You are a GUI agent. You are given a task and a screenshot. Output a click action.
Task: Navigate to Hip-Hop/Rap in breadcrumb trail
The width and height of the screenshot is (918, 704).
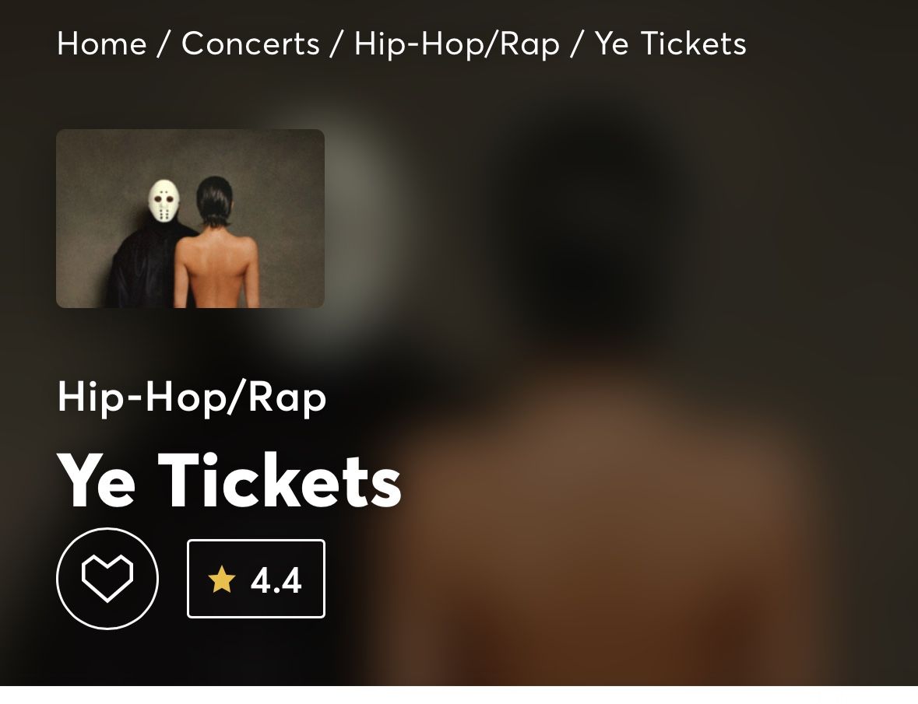click(456, 44)
